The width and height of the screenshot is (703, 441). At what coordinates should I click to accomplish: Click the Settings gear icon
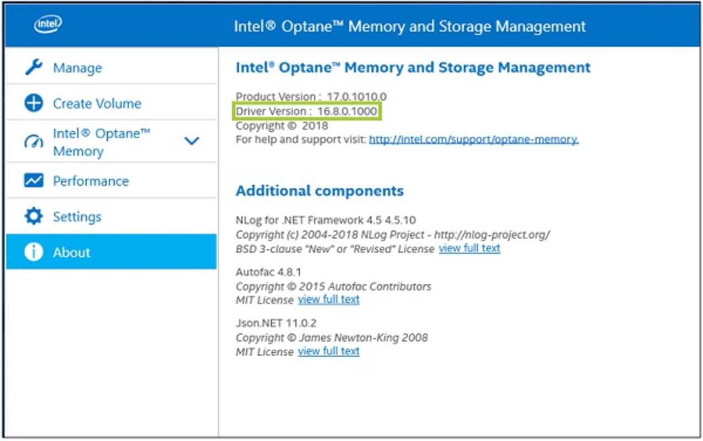[34, 216]
